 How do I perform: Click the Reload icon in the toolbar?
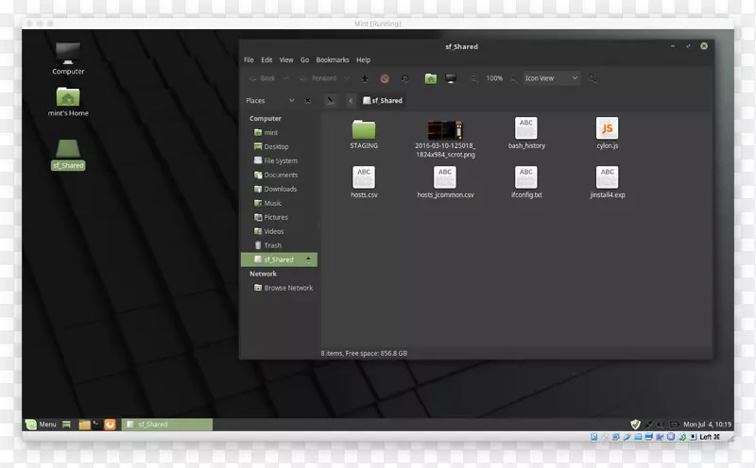404,78
